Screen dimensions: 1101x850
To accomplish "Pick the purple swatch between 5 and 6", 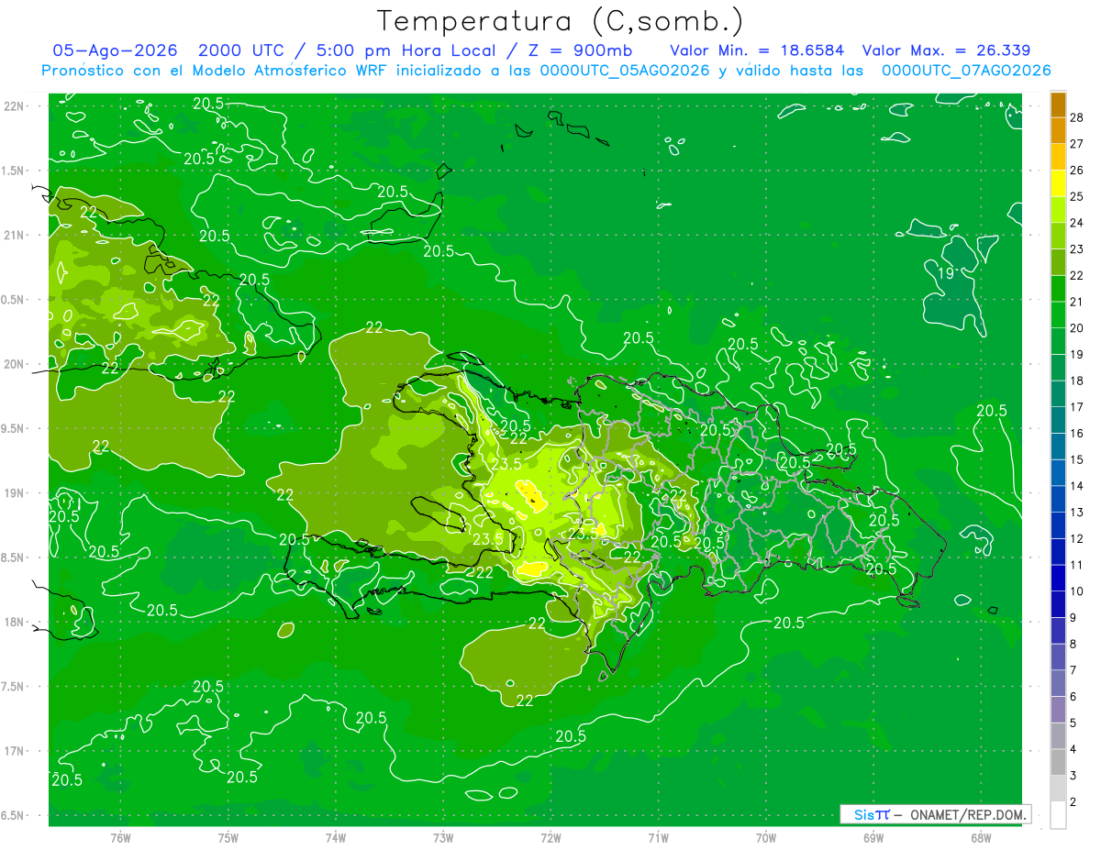I will point(1059,710).
